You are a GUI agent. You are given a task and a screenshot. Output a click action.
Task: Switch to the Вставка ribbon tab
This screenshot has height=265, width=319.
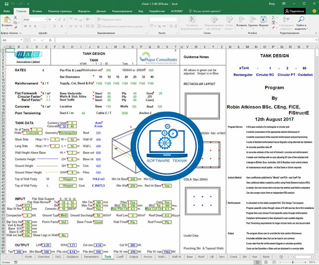37,11
